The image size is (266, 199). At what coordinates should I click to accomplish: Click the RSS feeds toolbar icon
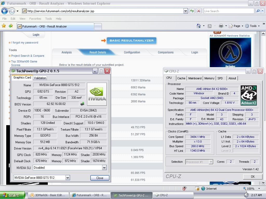click(x=210, y=26)
